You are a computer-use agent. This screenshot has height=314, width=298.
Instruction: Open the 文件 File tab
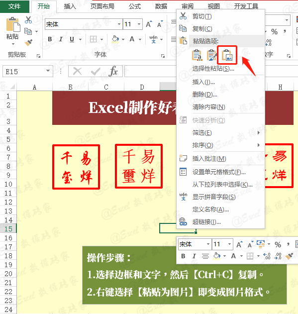pyautogui.click(x=14, y=6)
